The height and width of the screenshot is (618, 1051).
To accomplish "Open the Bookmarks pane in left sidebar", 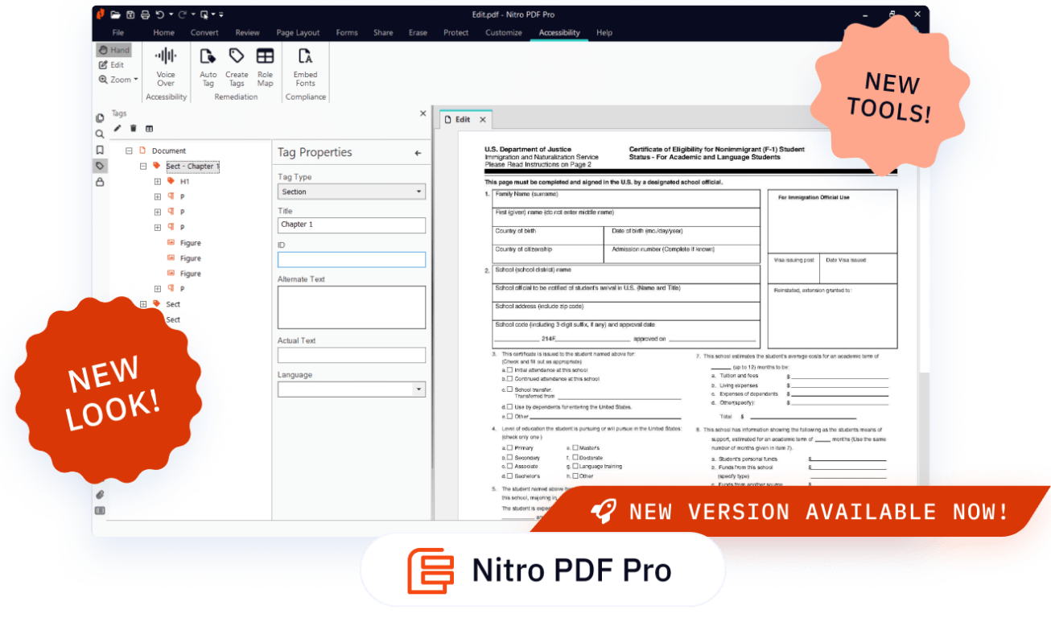I will [x=100, y=150].
